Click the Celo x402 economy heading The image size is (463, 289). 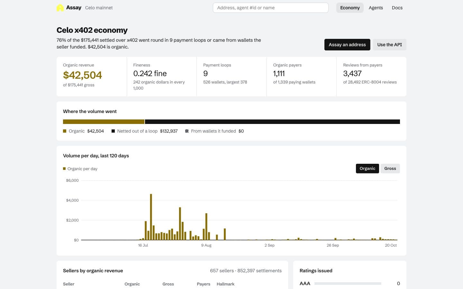coord(92,30)
